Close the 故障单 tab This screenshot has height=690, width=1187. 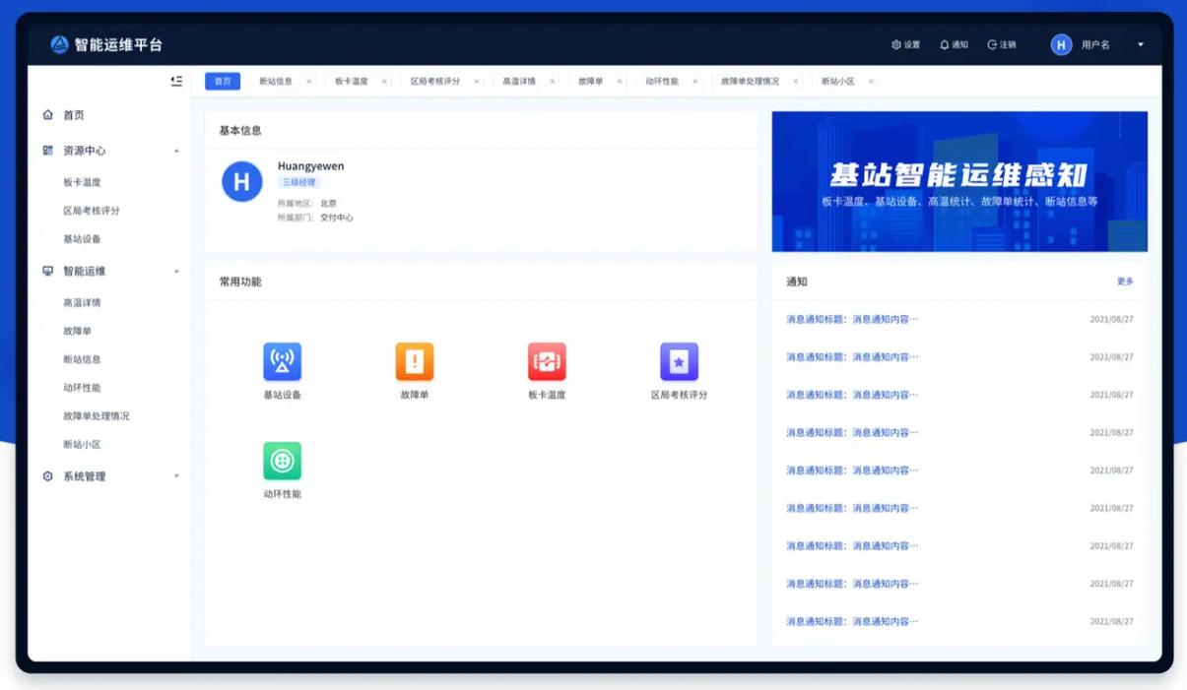click(620, 82)
